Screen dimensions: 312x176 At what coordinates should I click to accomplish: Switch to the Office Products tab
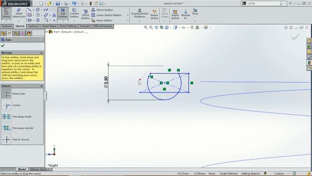103,26
